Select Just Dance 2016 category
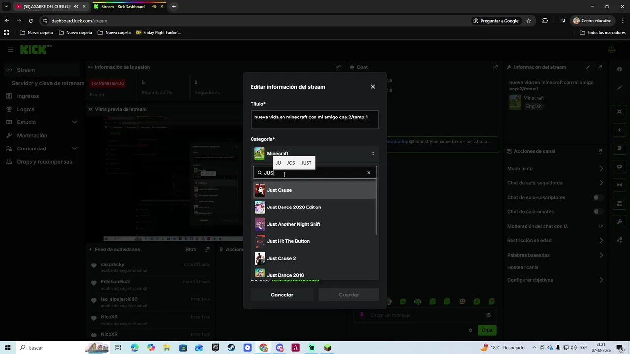The height and width of the screenshot is (354, 630). [315, 274]
